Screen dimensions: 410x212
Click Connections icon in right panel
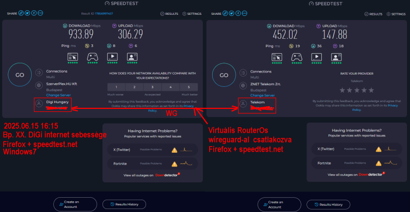[243, 73]
